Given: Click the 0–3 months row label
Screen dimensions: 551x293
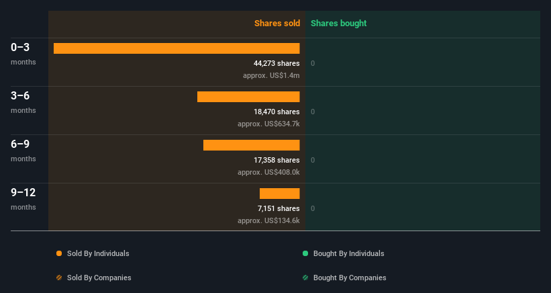Looking at the screenshot, I should tap(23, 54).
